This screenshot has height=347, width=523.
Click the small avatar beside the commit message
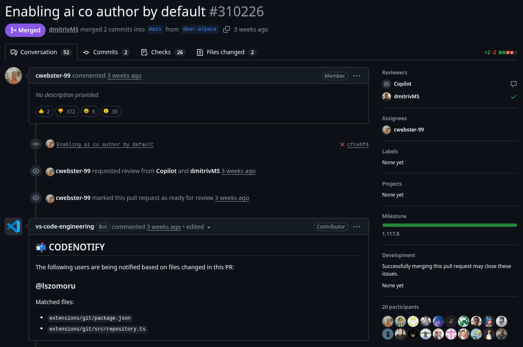(50, 144)
